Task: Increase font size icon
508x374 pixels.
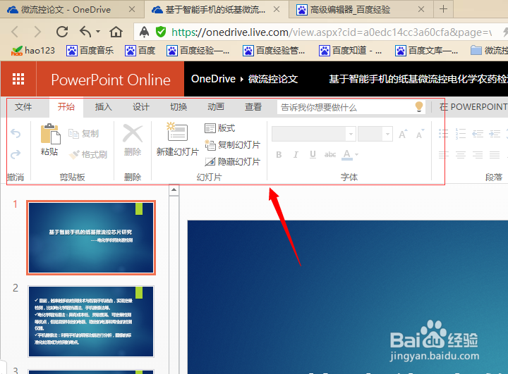Action: pyautogui.click(x=403, y=134)
